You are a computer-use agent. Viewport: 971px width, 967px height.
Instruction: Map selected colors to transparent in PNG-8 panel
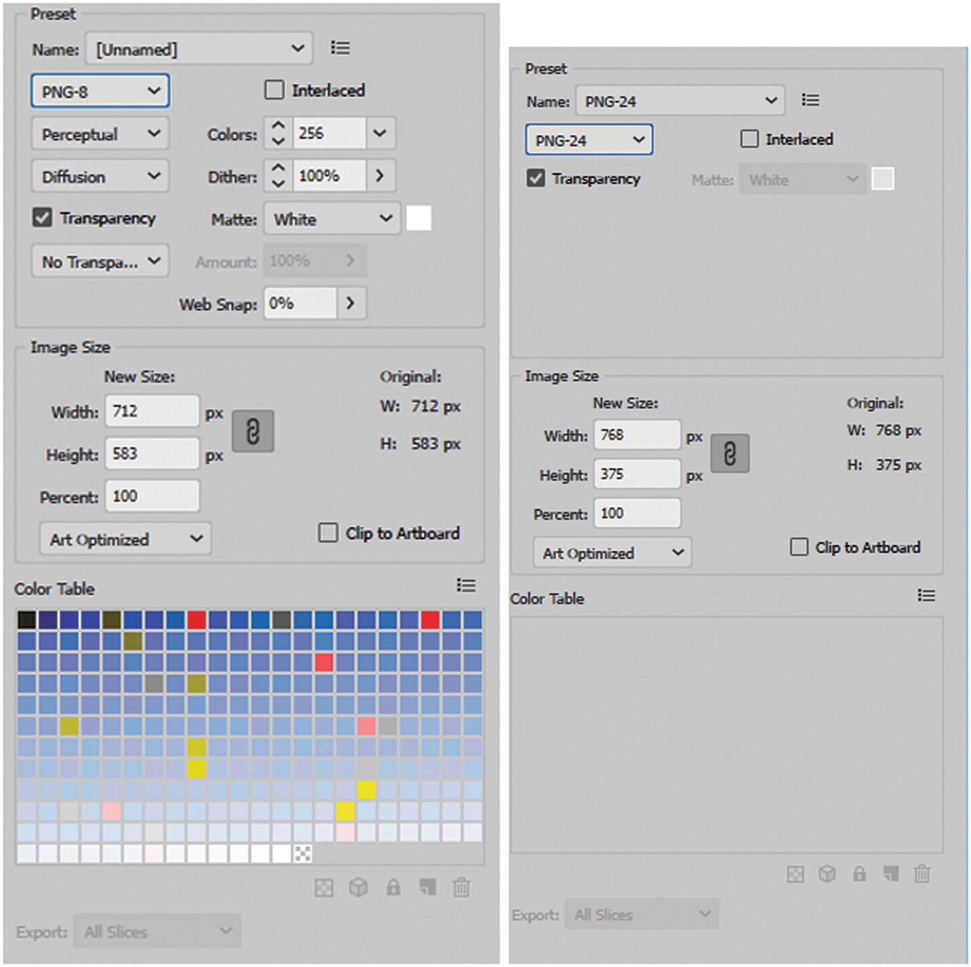[x=324, y=887]
